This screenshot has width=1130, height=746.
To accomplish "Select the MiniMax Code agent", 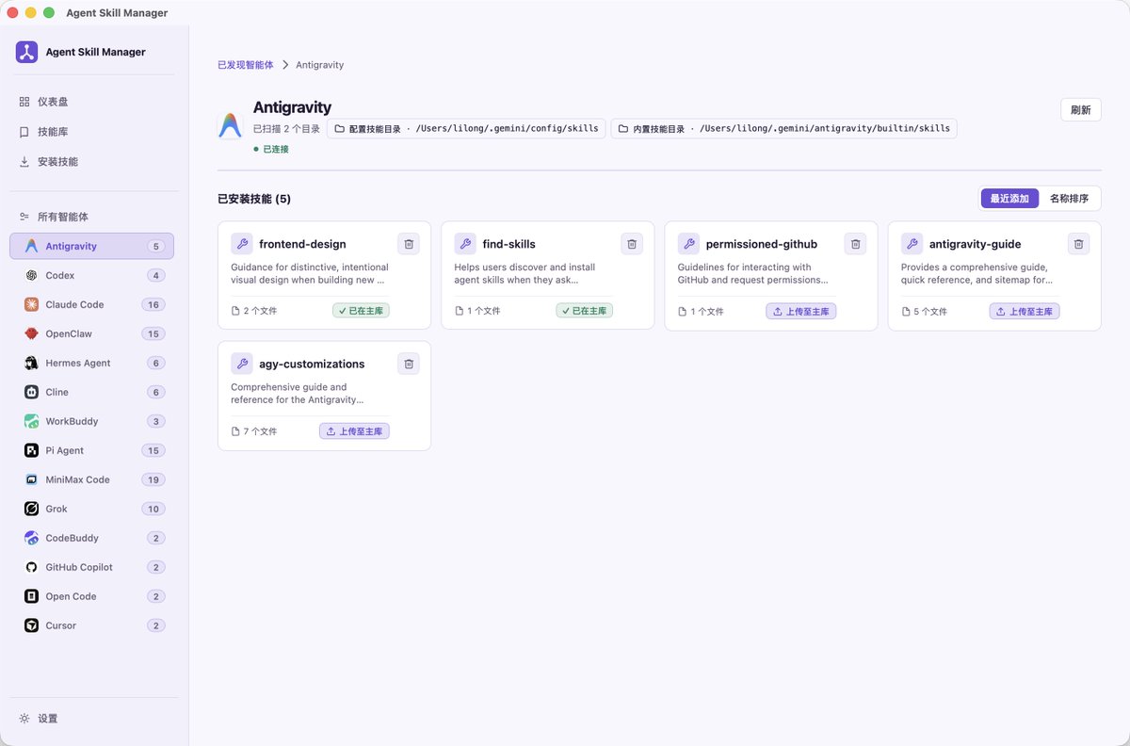I will click(x=91, y=479).
